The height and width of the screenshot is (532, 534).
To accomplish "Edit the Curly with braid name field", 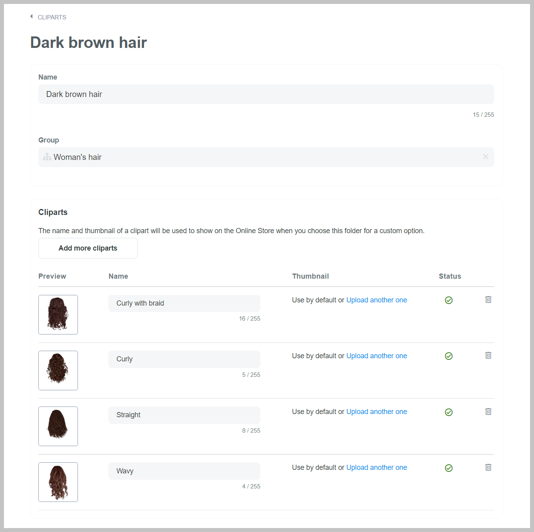I will coord(184,303).
